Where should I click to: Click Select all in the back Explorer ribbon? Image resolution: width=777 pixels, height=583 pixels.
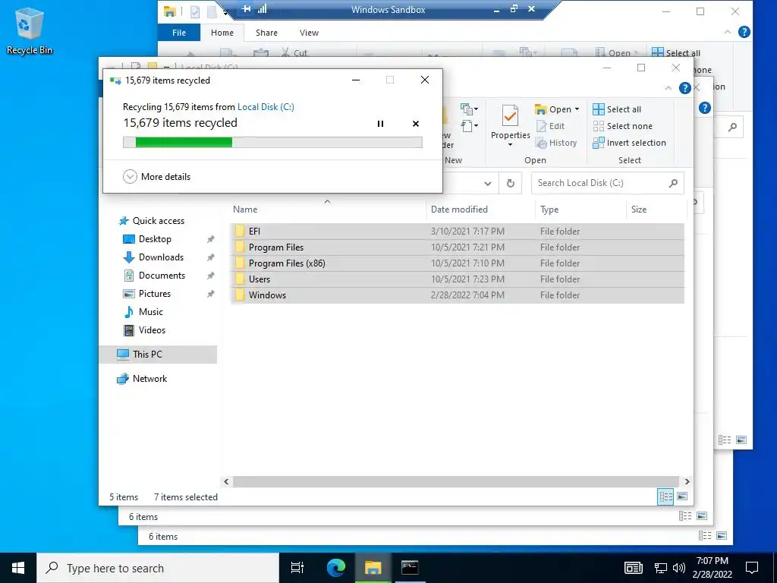(676, 52)
